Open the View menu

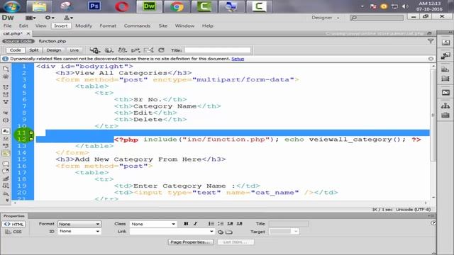pyautogui.click(x=41, y=25)
